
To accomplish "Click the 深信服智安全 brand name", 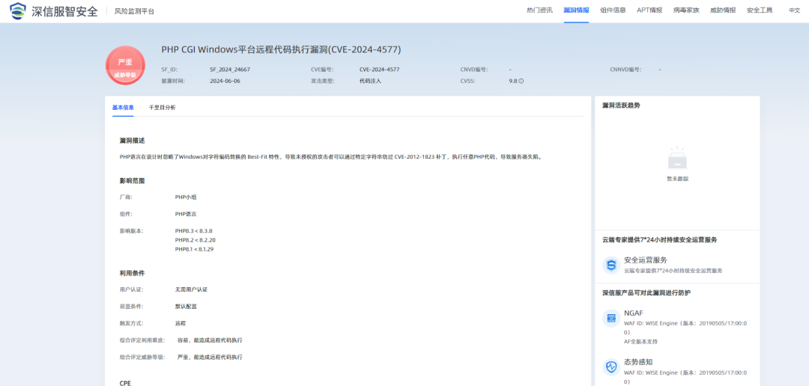I will click(x=64, y=10).
